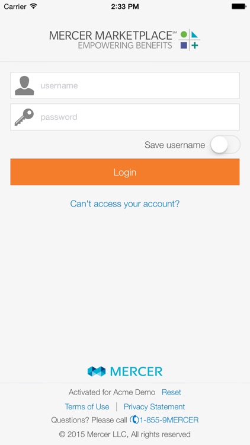Tap the blue Mercer hexagon logo

click(x=97, y=371)
